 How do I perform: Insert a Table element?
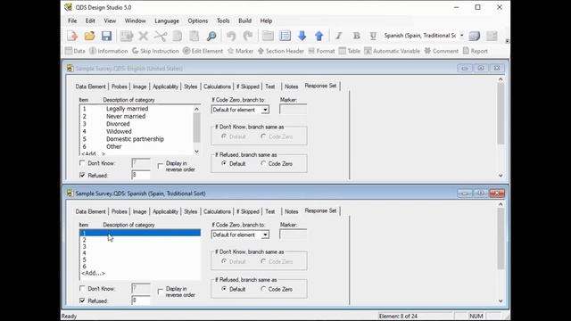pos(350,51)
